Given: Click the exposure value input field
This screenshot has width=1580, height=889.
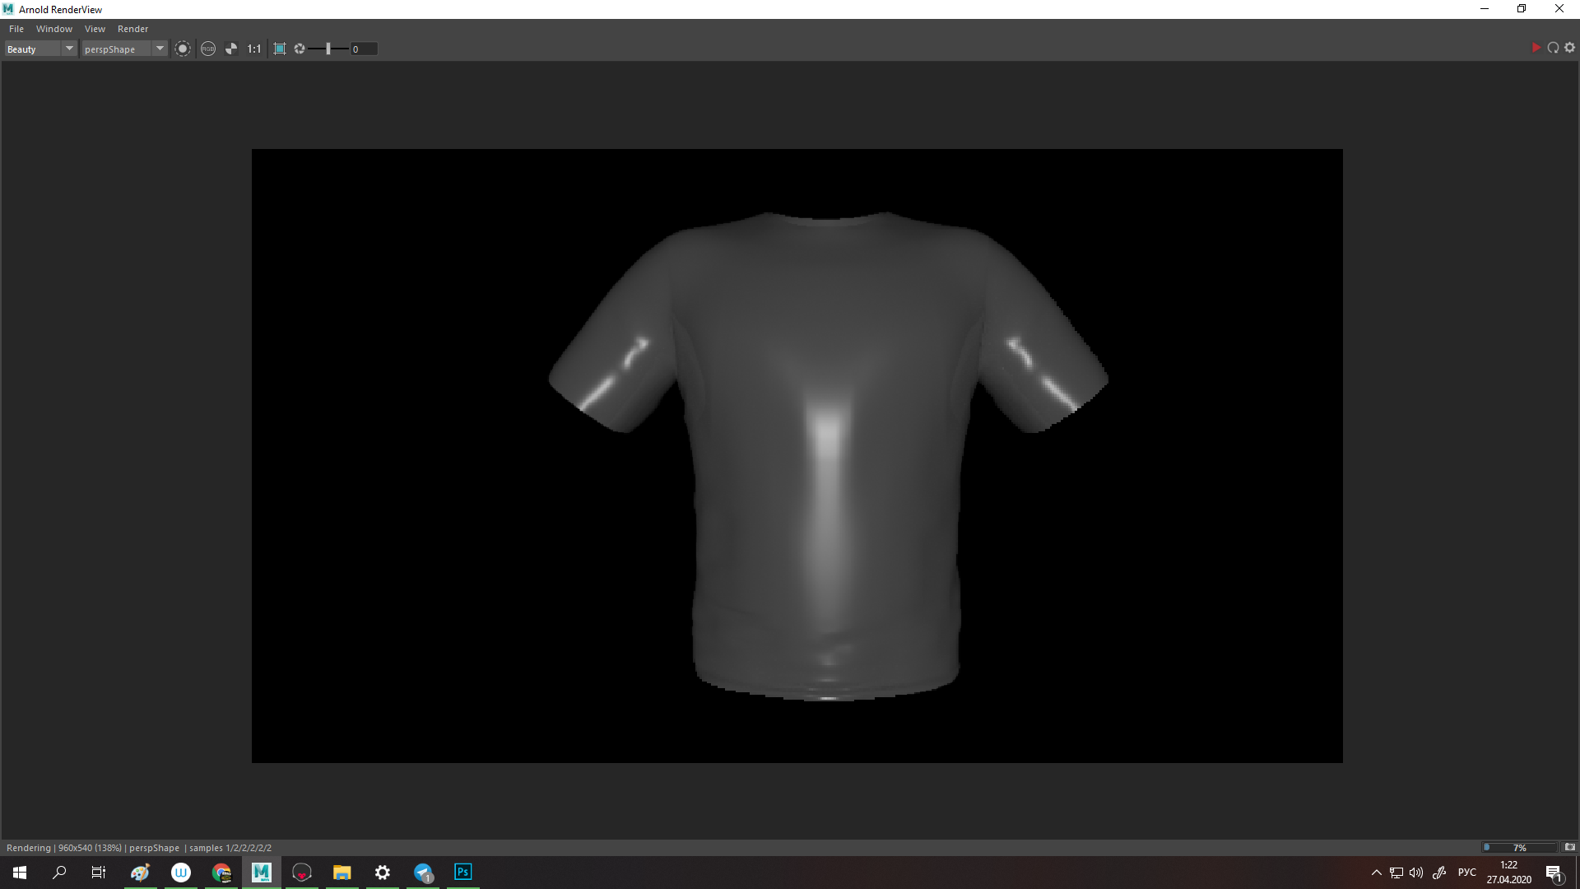Looking at the screenshot, I should (x=364, y=49).
